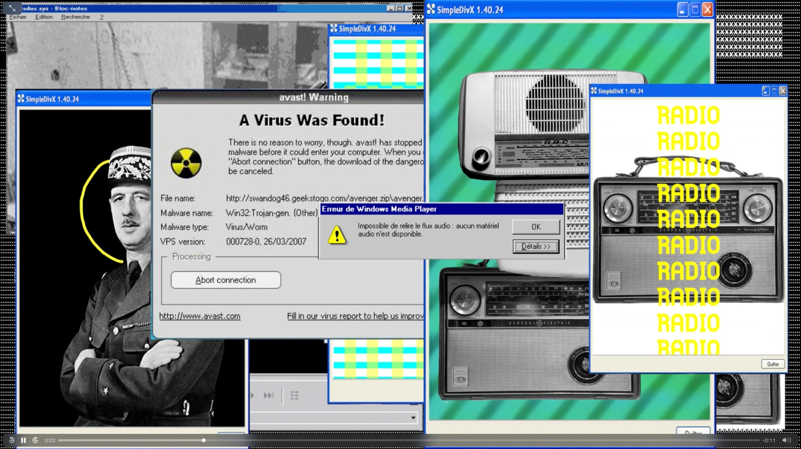
Task: Exit fullscreen with the top-left arrows icon
Action: coord(12,8)
